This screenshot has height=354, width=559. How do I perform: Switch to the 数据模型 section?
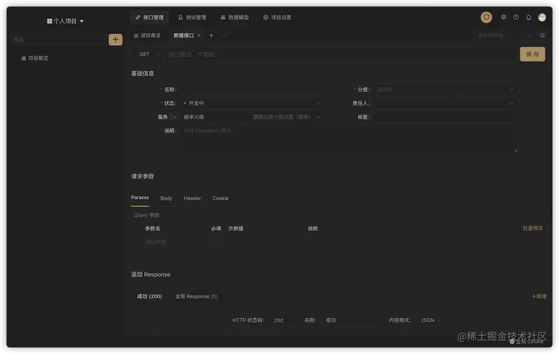tap(234, 17)
